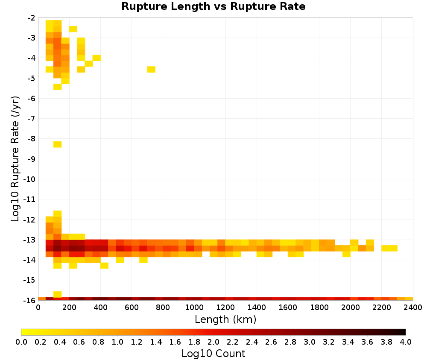Click the red midpoint of the colorbar
Screen dimensions: 427x363
(x=213, y=332)
